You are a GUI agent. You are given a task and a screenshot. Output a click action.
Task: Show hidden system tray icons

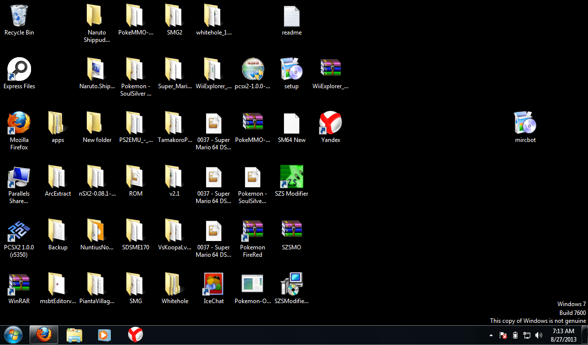pos(491,335)
